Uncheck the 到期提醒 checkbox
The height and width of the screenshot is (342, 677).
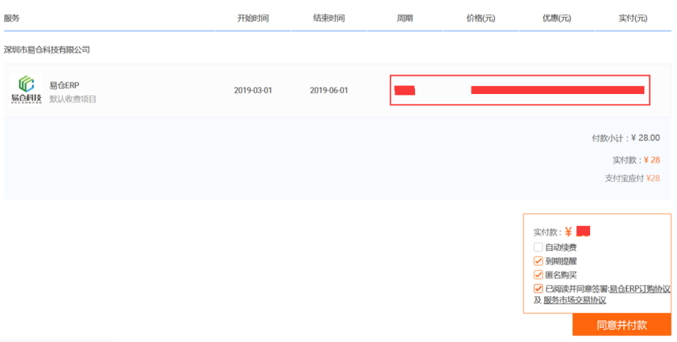(538, 261)
